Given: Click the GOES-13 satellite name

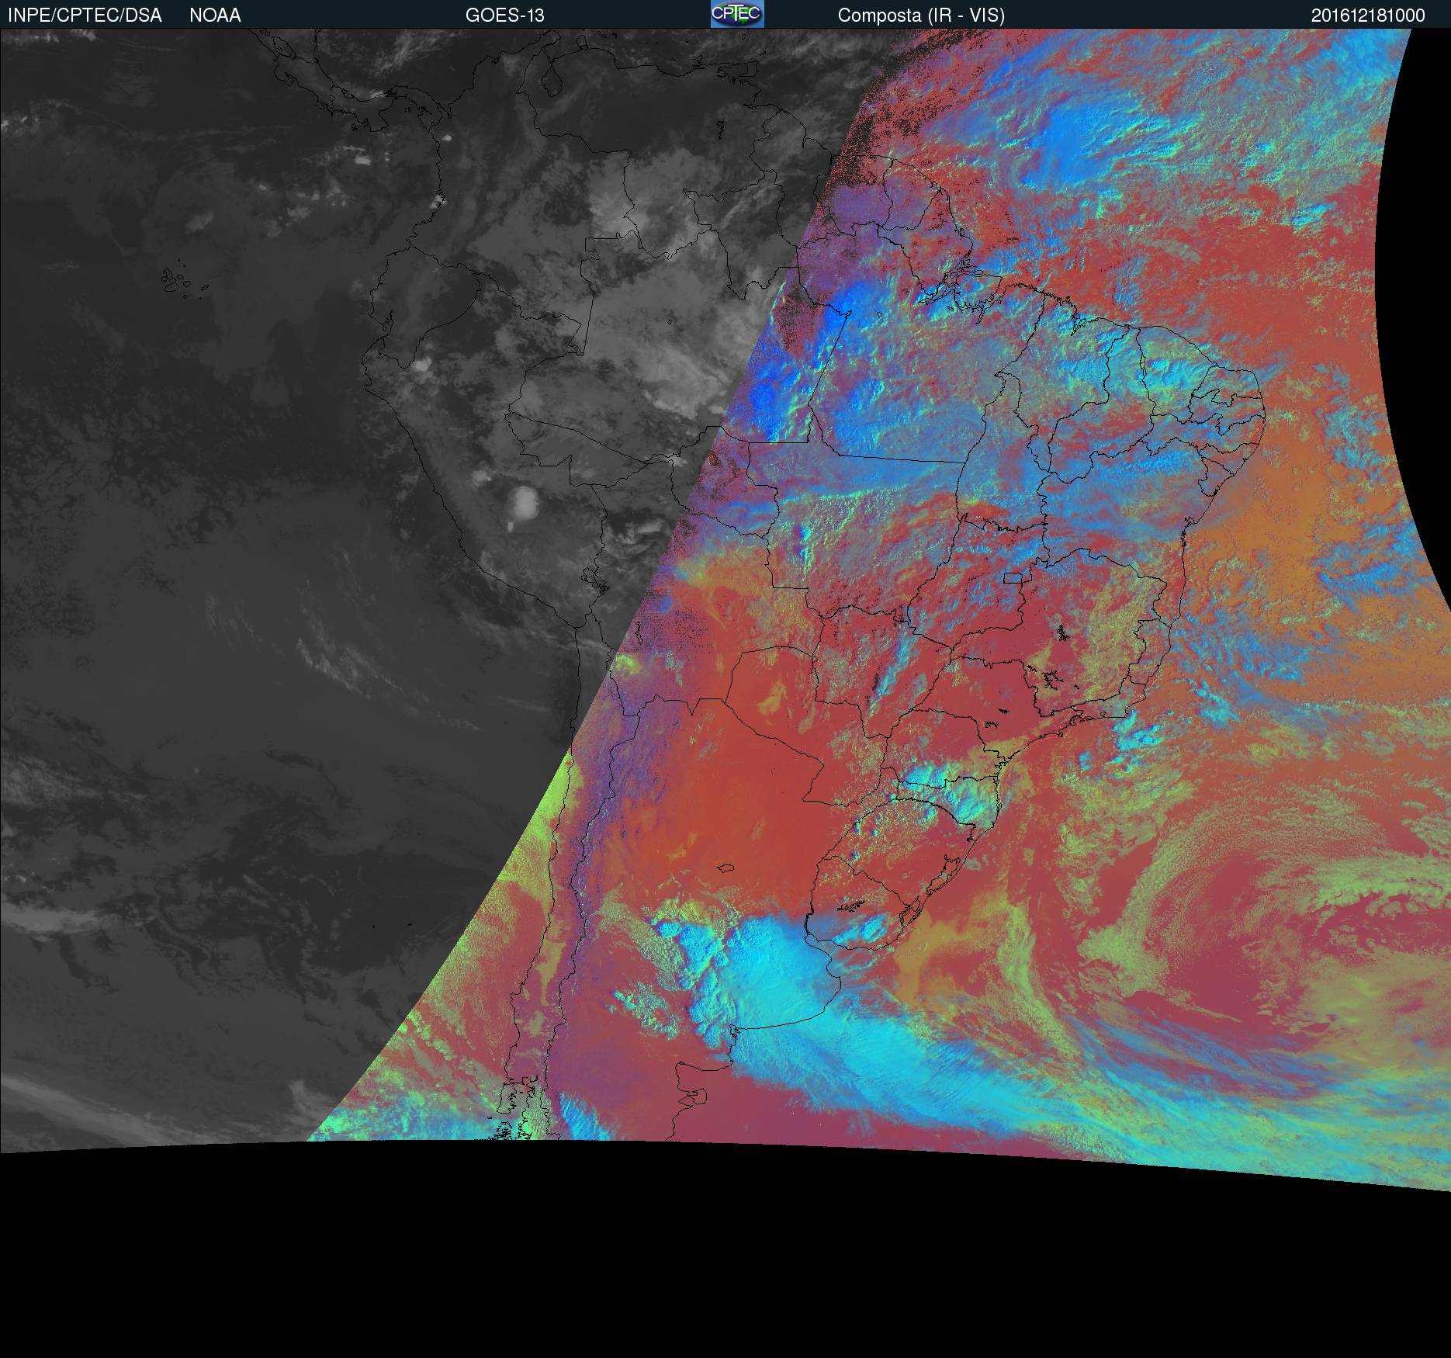Looking at the screenshot, I should click(504, 16).
